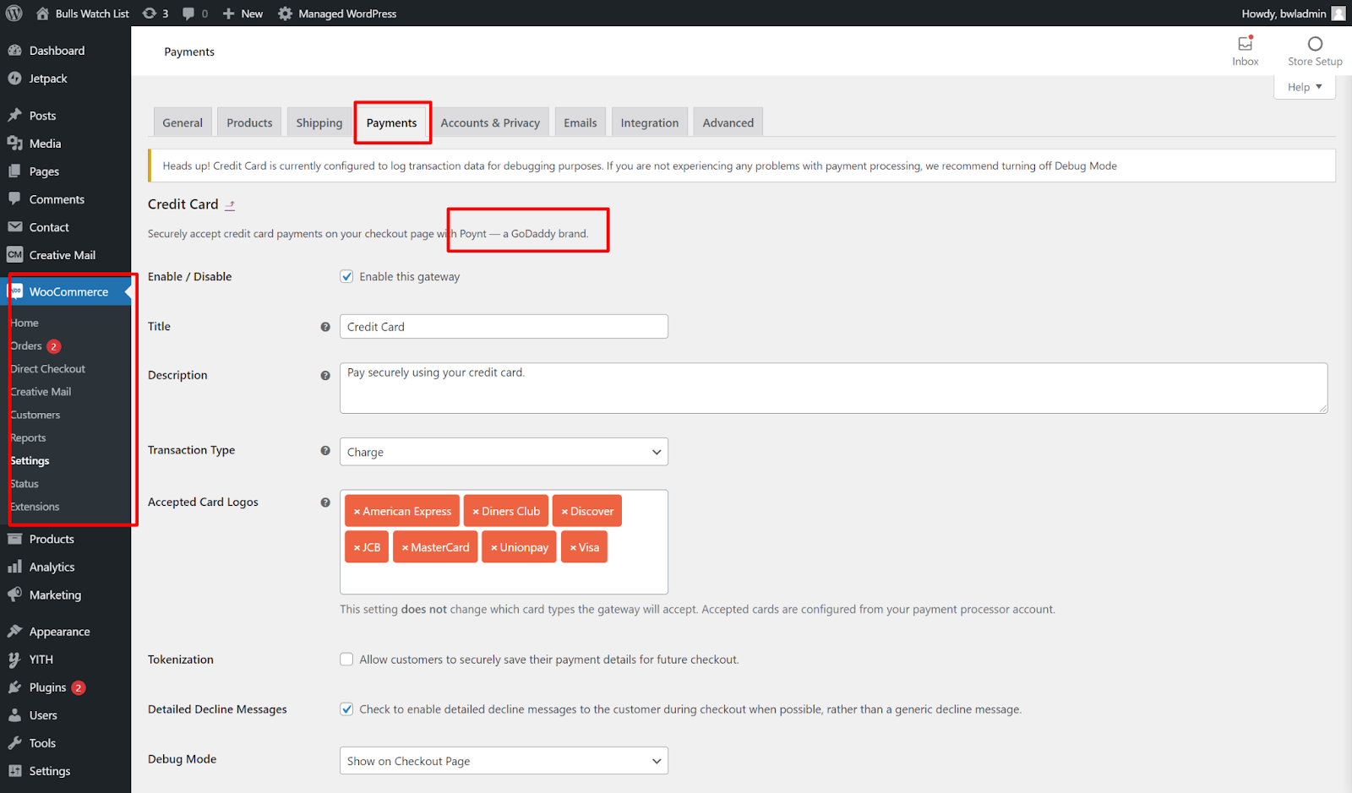Click the Media sidebar icon

(14, 144)
